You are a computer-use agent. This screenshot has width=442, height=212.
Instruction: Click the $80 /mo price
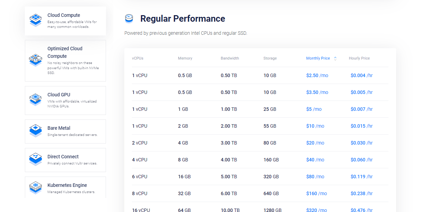[x=315, y=177]
